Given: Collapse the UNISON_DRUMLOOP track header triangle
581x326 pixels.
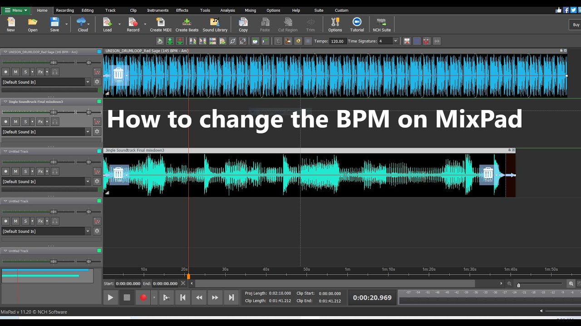Looking at the screenshot, I should coord(5,52).
